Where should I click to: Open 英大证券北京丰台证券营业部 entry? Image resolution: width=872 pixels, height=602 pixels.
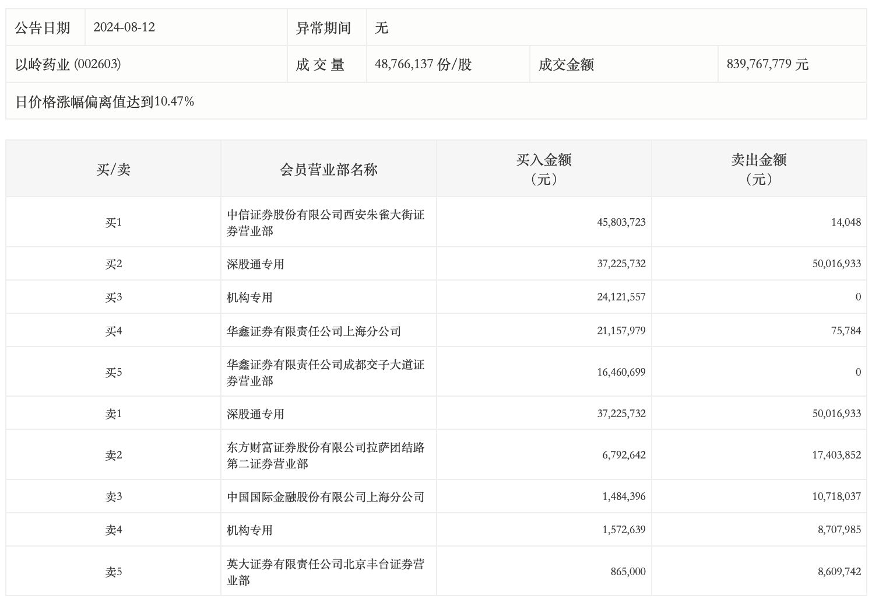(325, 572)
